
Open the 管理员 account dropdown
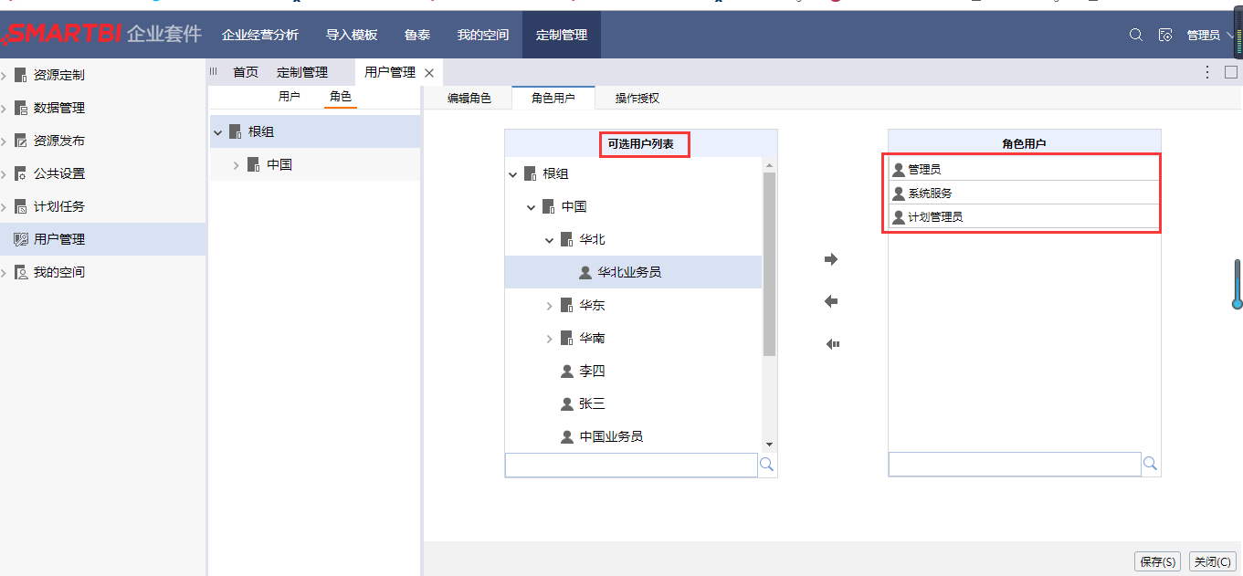[x=1208, y=35]
